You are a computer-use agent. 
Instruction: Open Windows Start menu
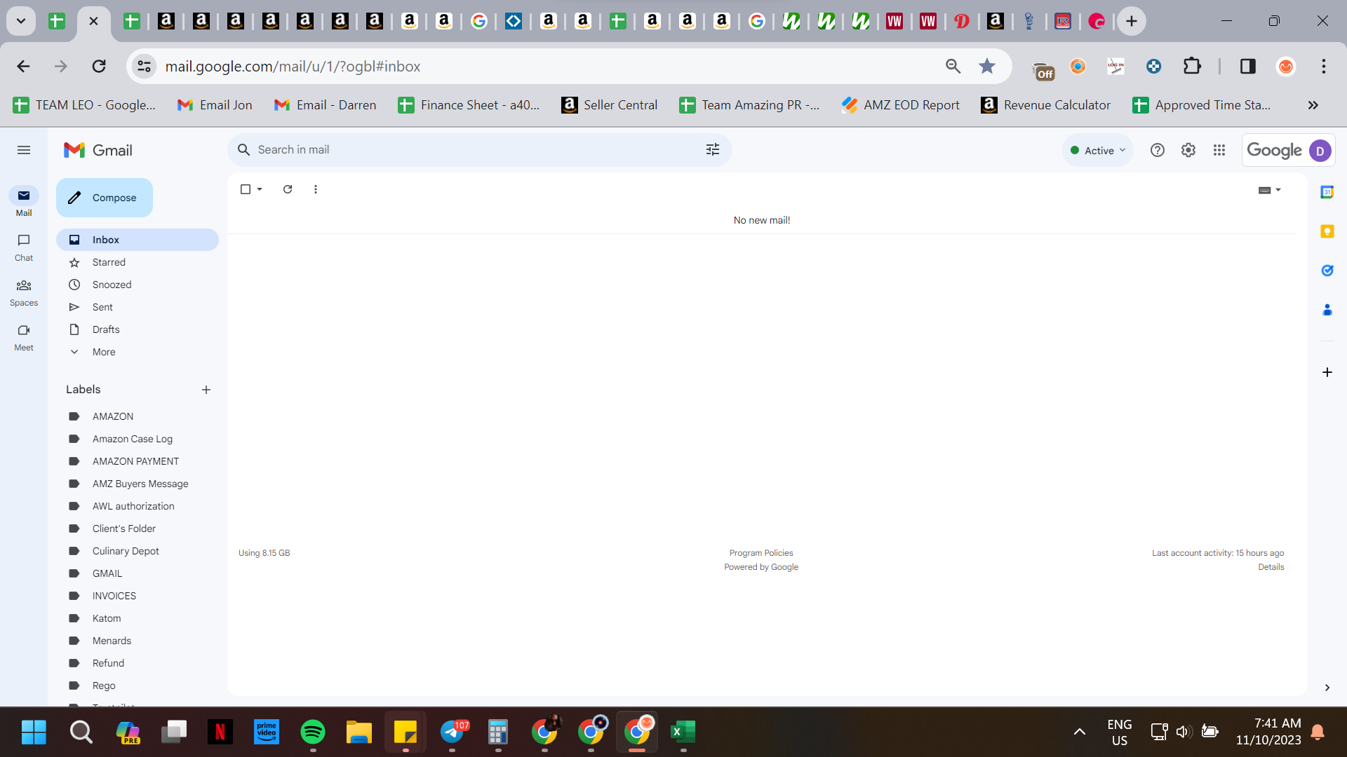(x=34, y=732)
